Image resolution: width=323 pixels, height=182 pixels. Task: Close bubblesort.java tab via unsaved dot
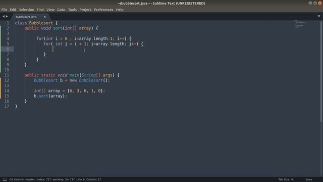45,17
